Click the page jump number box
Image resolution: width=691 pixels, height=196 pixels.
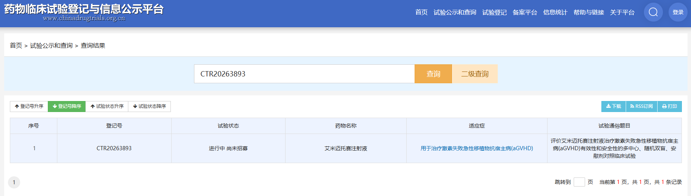tap(579, 182)
